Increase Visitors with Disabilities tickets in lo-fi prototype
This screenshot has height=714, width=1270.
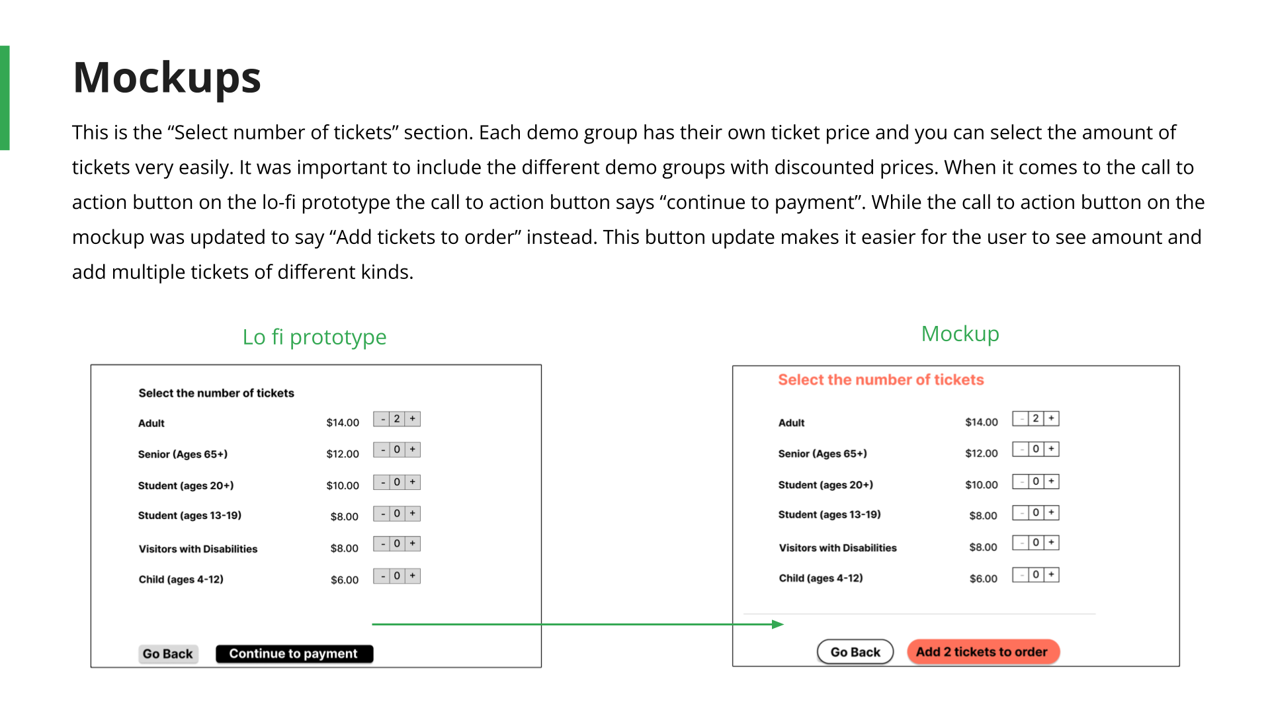(x=412, y=543)
